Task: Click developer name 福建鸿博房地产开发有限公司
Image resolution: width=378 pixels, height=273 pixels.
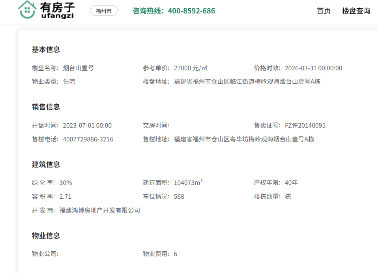Action: tap(99, 211)
